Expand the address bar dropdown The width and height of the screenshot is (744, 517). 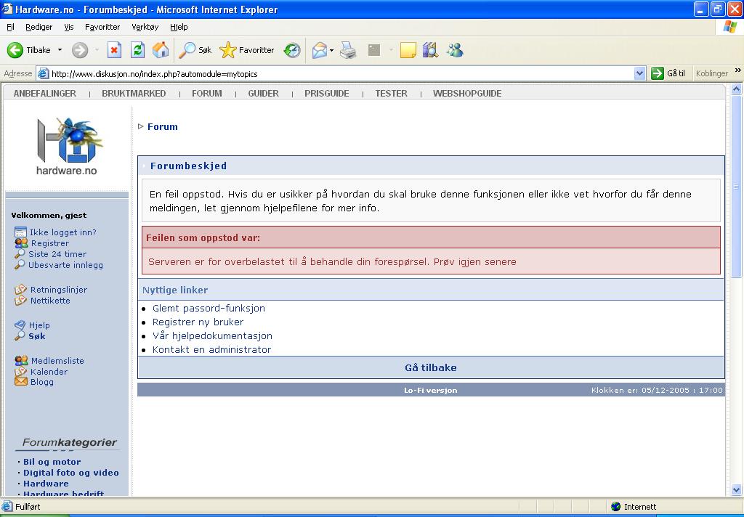point(639,73)
